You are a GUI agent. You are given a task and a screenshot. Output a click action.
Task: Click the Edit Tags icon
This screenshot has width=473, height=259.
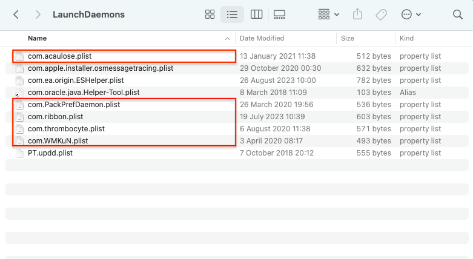(x=381, y=14)
